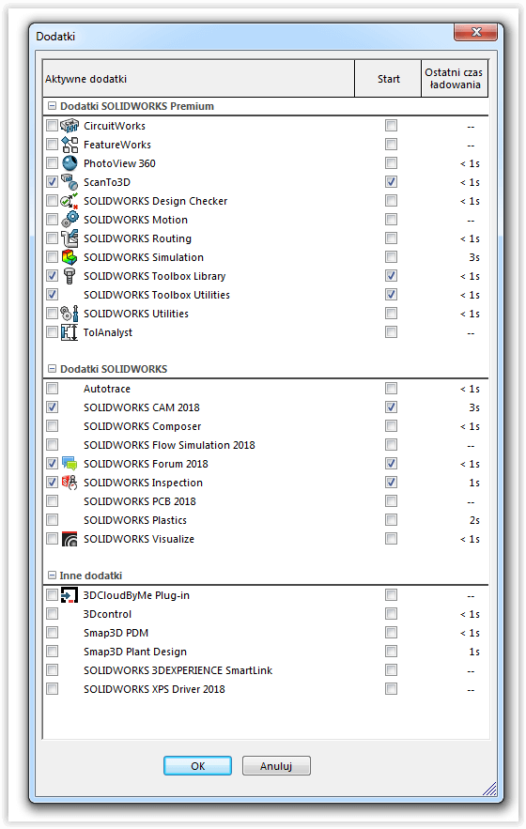This screenshot has height=829, width=526.
Task: Click the Autotrace label
Action: tap(107, 389)
